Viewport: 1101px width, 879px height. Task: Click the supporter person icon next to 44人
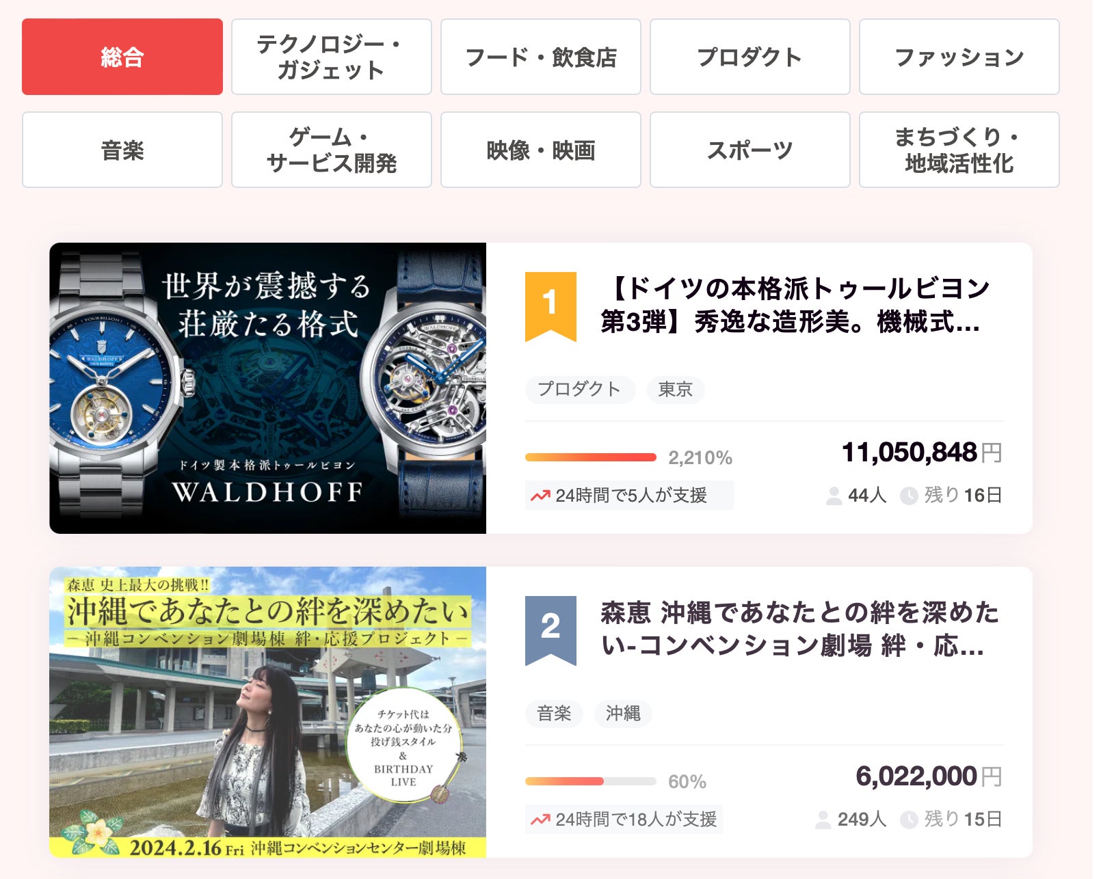834,496
